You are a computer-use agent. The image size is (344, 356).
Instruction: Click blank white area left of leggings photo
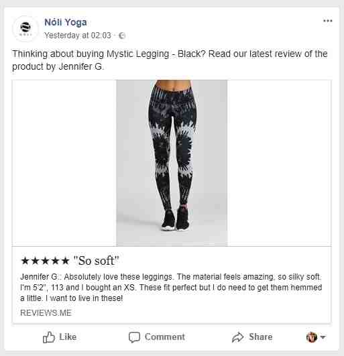[64, 163]
